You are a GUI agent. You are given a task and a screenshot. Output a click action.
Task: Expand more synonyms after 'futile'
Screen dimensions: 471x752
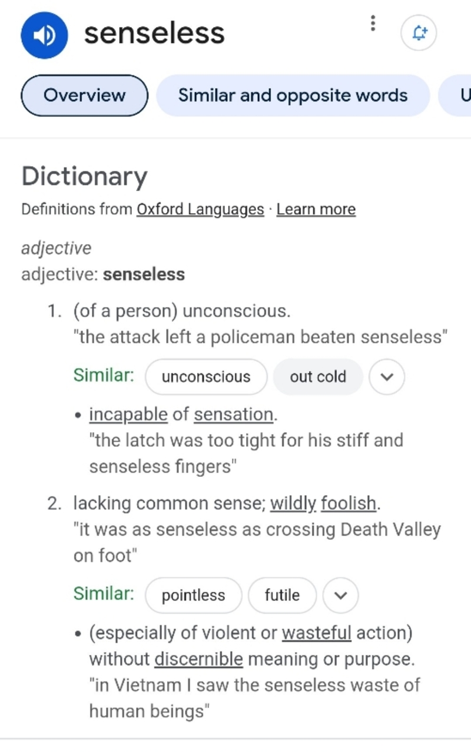coord(341,595)
